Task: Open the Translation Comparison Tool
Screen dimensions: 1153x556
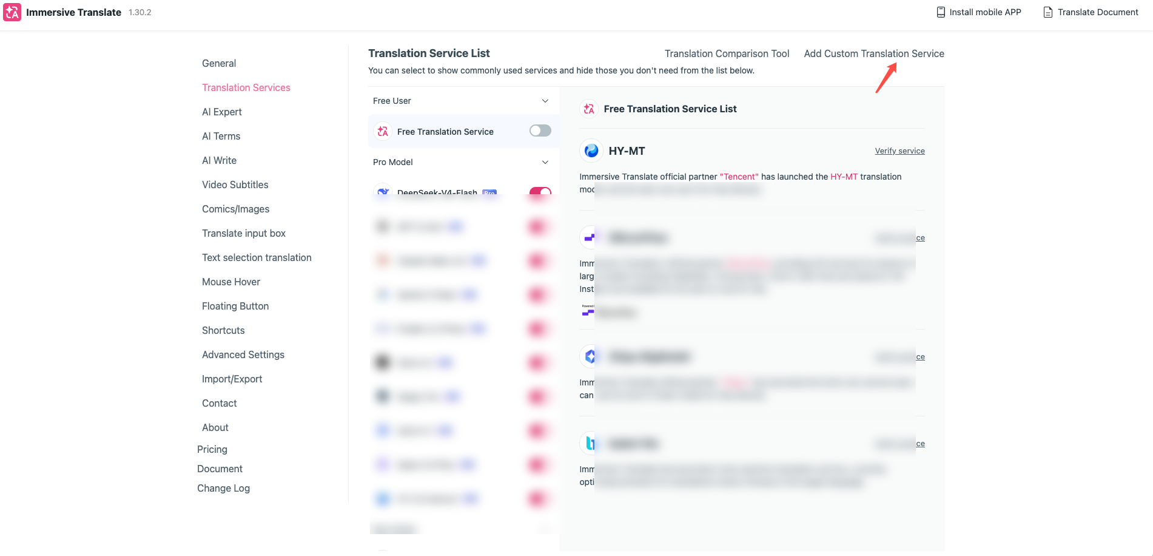Action: pyautogui.click(x=727, y=53)
